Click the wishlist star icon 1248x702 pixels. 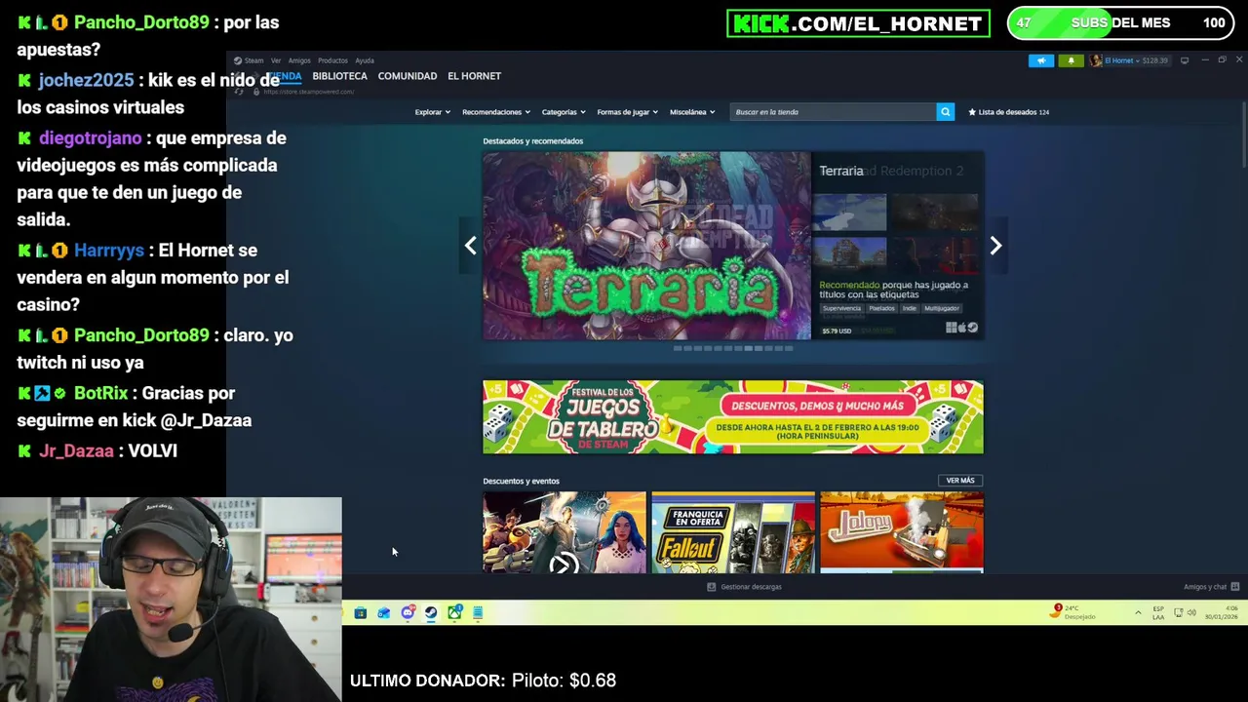point(972,112)
